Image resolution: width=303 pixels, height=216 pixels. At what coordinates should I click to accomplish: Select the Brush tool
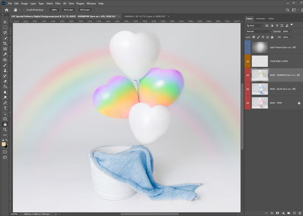pyautogui.click(x=5, y=64)
